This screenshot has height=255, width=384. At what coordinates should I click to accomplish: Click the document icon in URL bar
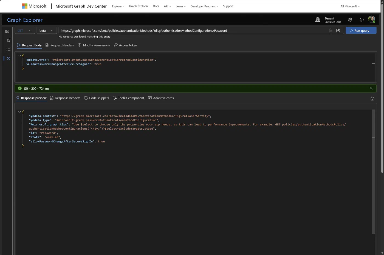331,30
